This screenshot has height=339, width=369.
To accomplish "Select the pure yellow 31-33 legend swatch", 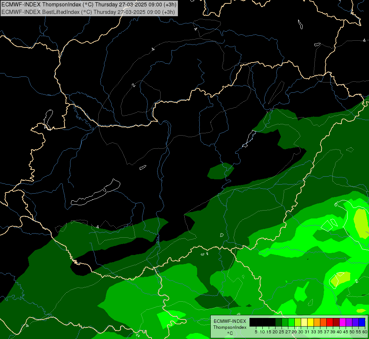I will coord(311,322).
